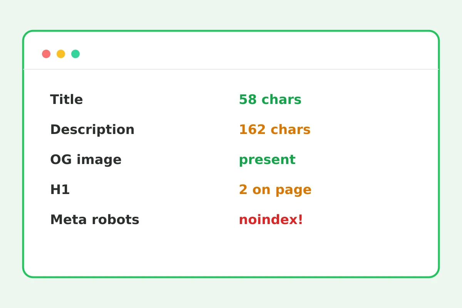Click the yellow window dot
Viewport: 462px width, 308px height.
pos(61,54)
